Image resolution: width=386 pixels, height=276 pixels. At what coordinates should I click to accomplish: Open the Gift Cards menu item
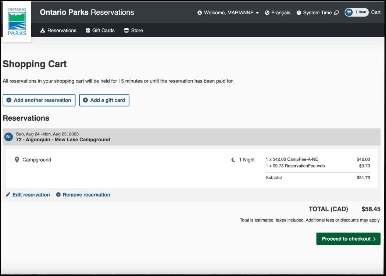coord(100,30)
